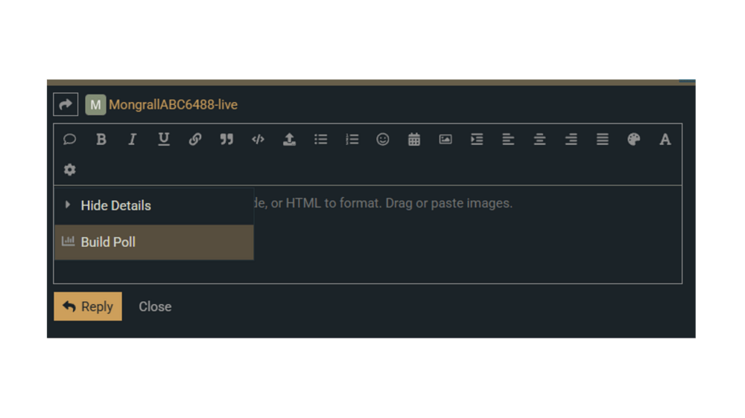
Task: Click the bulleted list toolbar item
Action: coord(320,139)
